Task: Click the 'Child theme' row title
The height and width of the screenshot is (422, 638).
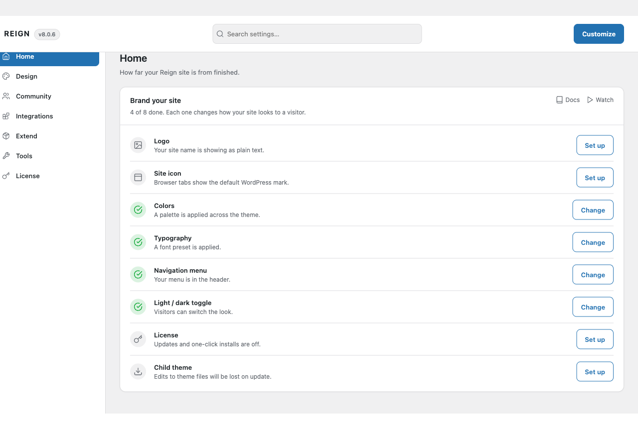Action: pyautogui.click(x=172, y=367)
